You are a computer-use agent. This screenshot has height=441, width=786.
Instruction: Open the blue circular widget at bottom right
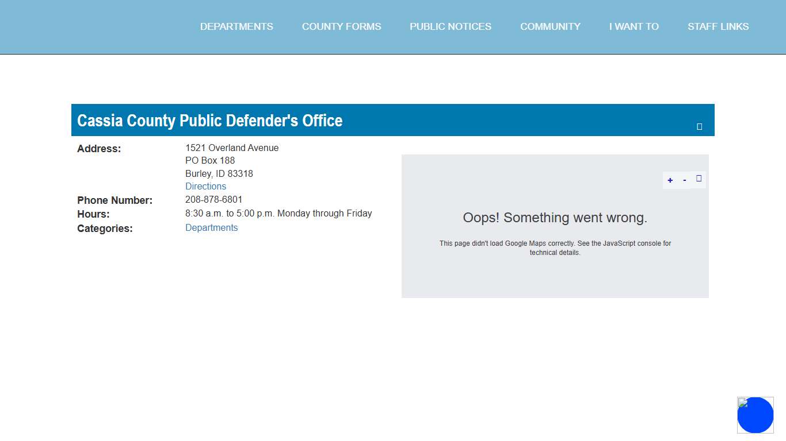click(x=756, y=415)
